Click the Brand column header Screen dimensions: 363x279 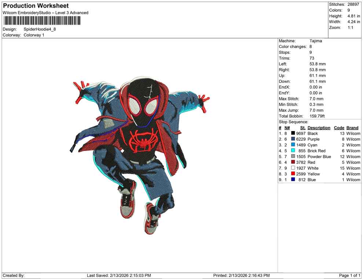click(352, 127)
